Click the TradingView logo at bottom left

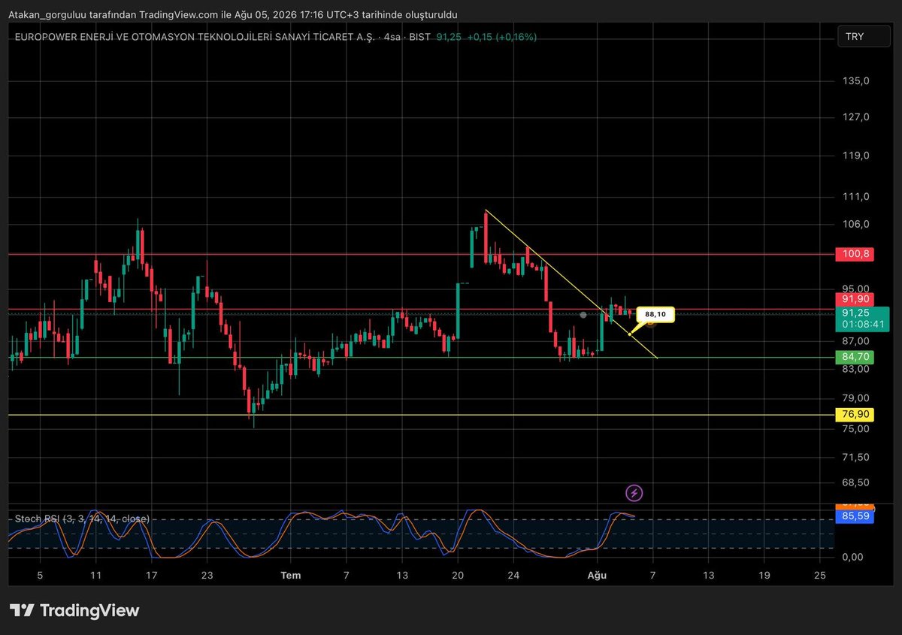coord(74,610)
